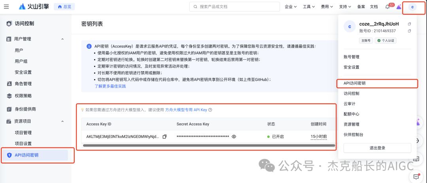Screen dimensions: 427x183
Task: Open 用户组 in the sidebar
Action: 21,61
